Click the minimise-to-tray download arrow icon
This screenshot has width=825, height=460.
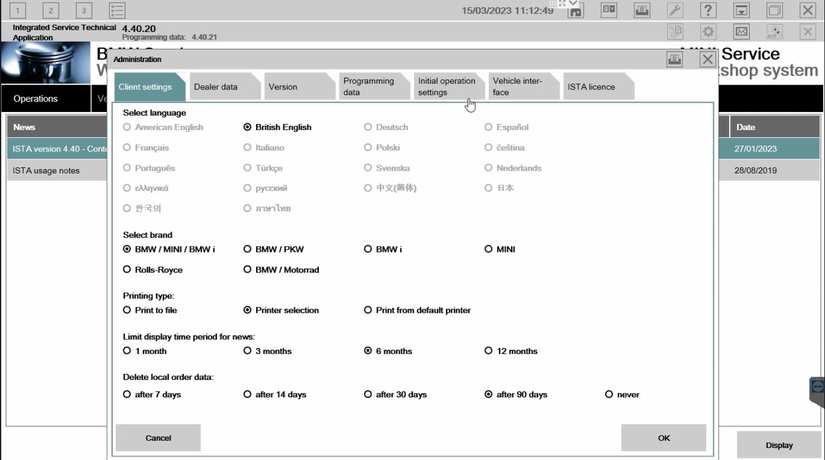(741, 10)
